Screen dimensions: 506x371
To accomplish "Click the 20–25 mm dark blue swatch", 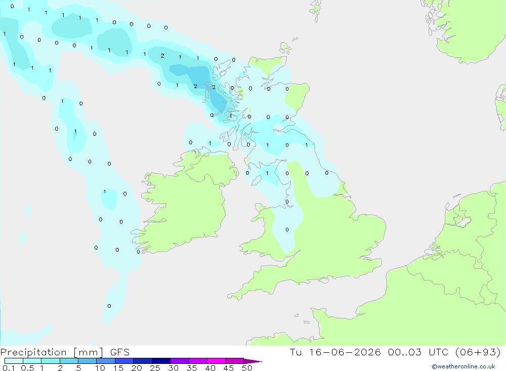I will (x=143, y=361).
